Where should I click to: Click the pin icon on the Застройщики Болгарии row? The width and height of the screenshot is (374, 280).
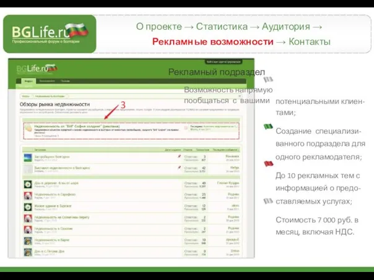(179, 156)
